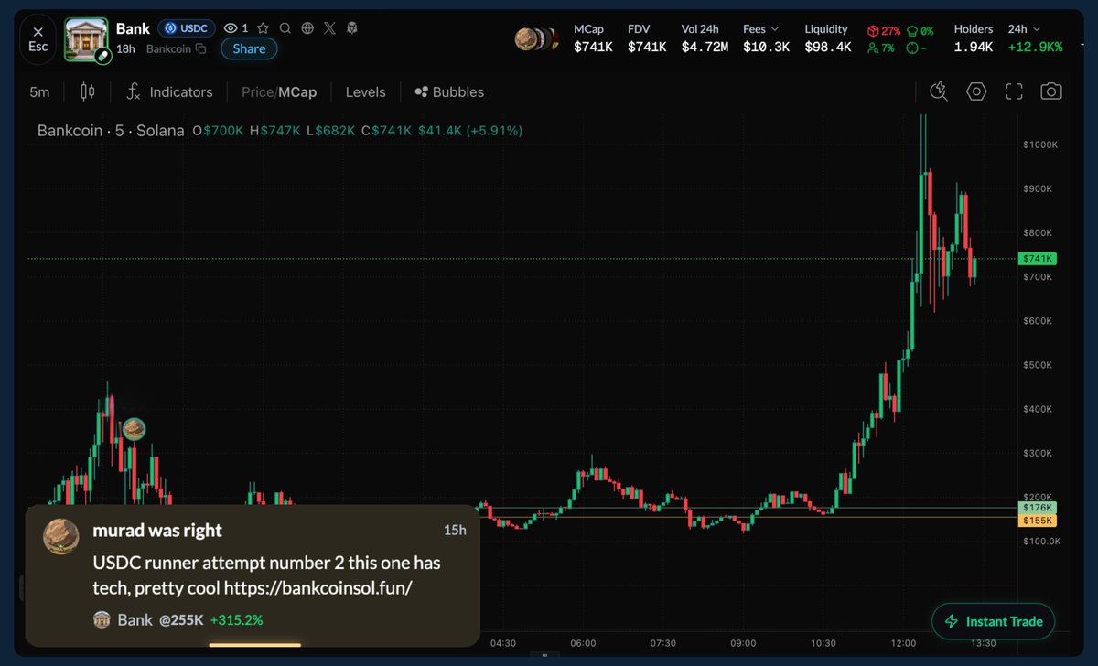Image resolution: width=1098 pixels, height=666 pixels.
Task: Click the Liquidity $98.4K stat
Action: (x=829, y=38)
